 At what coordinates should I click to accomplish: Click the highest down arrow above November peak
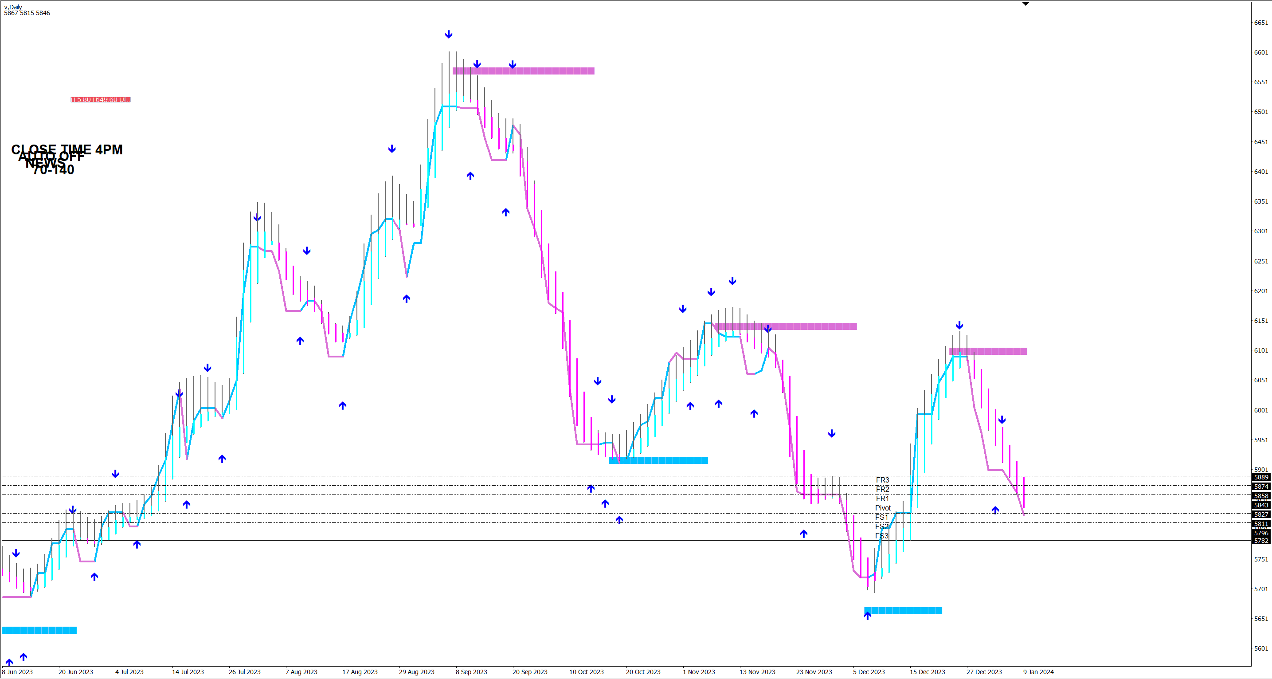point(732,280)
